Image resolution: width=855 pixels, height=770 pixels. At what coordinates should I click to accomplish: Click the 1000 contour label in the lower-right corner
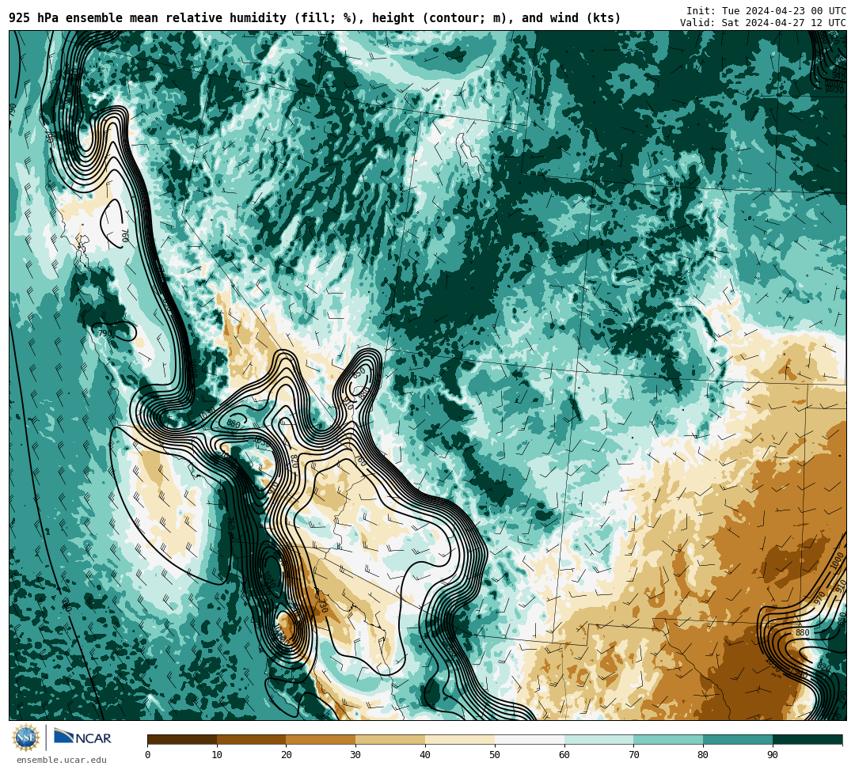(x=837, y=562)
